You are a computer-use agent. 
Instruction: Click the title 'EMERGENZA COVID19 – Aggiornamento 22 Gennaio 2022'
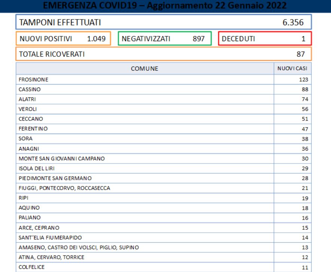tap(165, 5)
